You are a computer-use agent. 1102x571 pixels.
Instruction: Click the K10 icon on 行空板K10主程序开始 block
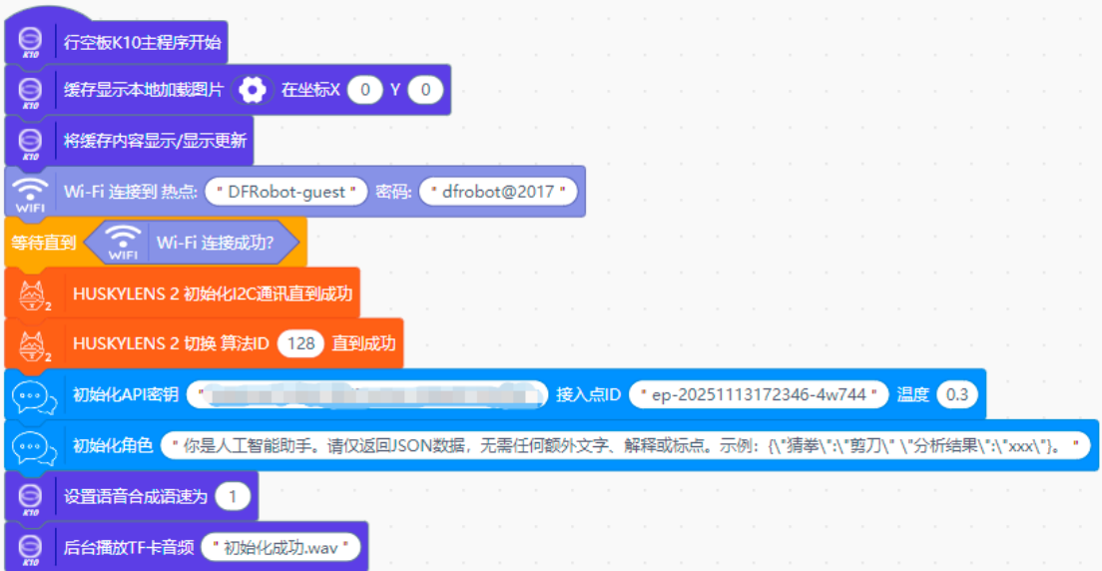click(x=30, y=43)
